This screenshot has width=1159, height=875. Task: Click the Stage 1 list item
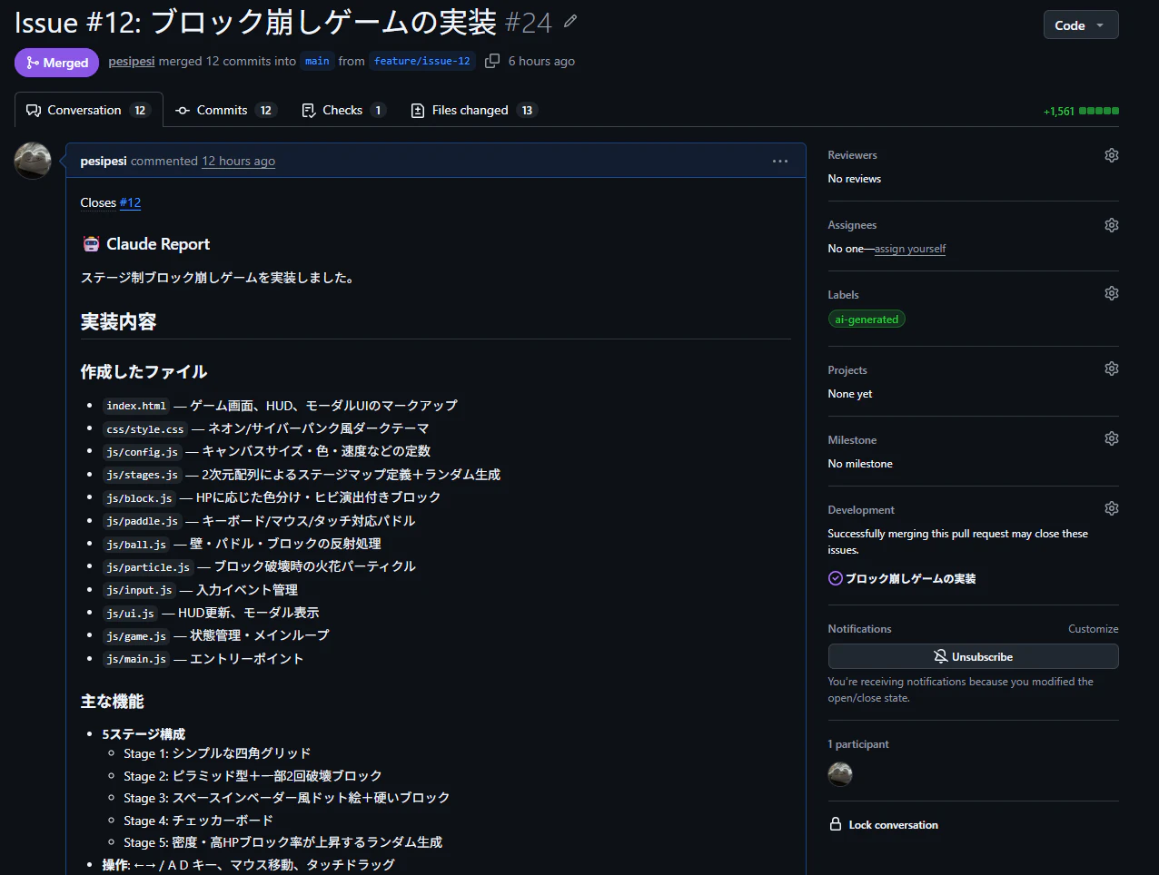pos(217,753)
